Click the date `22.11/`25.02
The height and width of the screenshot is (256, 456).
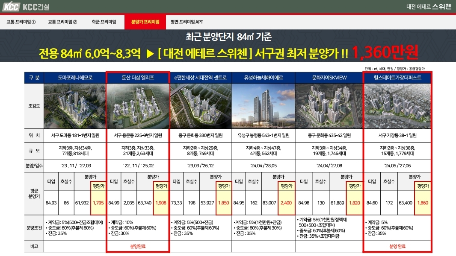(x=138, y=166)
